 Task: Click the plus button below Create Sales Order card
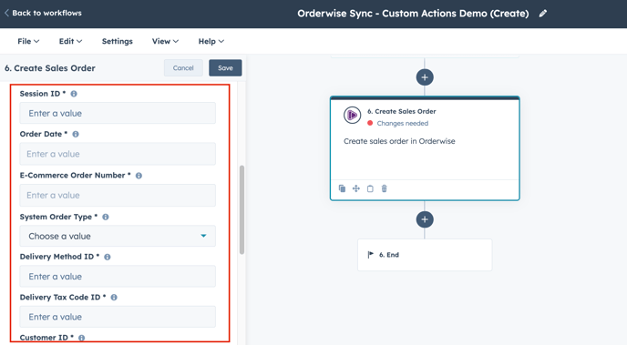tap(425, 219)
